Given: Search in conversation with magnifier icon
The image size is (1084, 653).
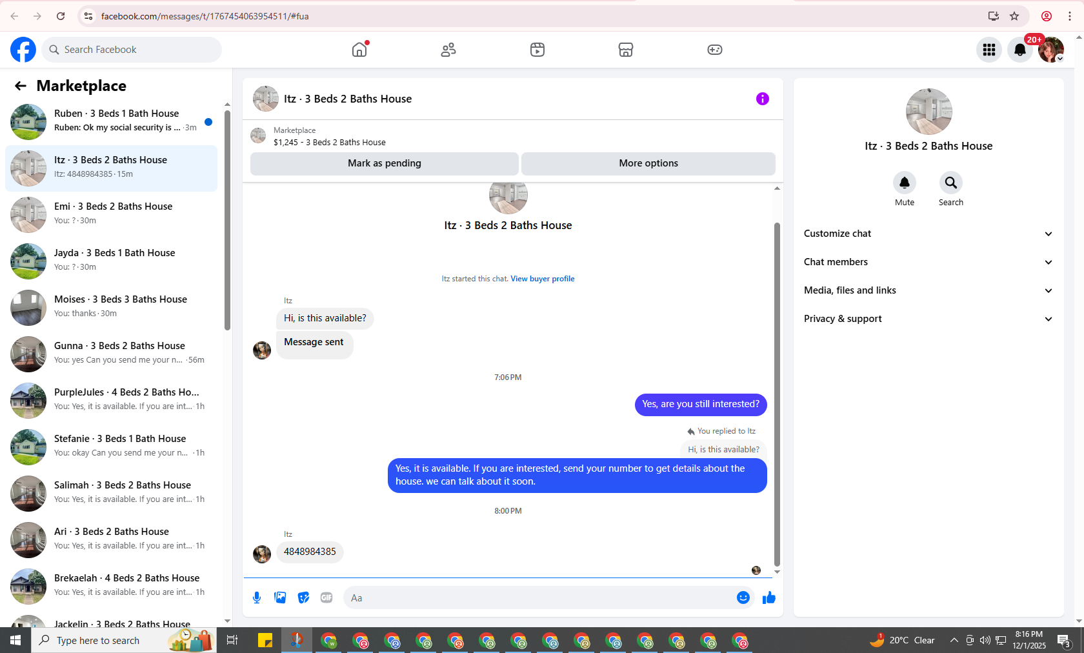Looking at the screenshot, I should pyautogui.click(x=951, y=183).
